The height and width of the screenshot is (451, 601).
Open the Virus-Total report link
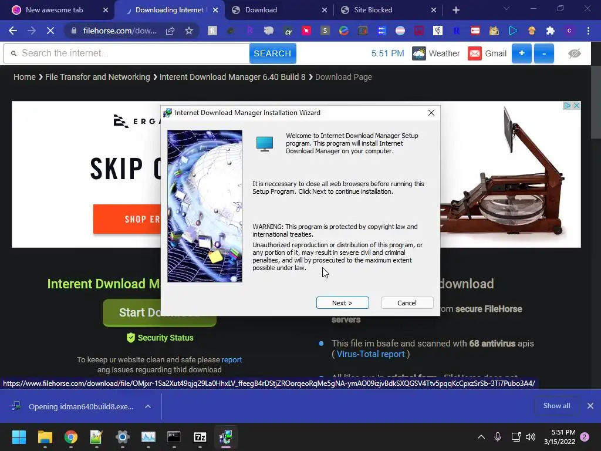370,354
